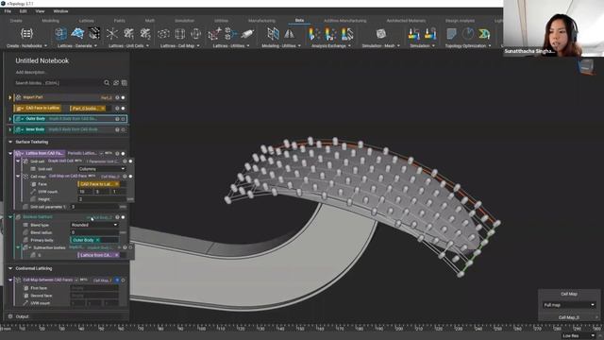Toggle visibility dot on CAD Face to Lattice
This screenshot has height=340, width=604.
pos(124,109)
